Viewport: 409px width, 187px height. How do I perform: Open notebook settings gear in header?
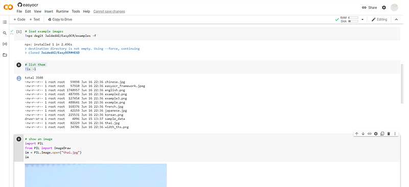pos(384,8)
